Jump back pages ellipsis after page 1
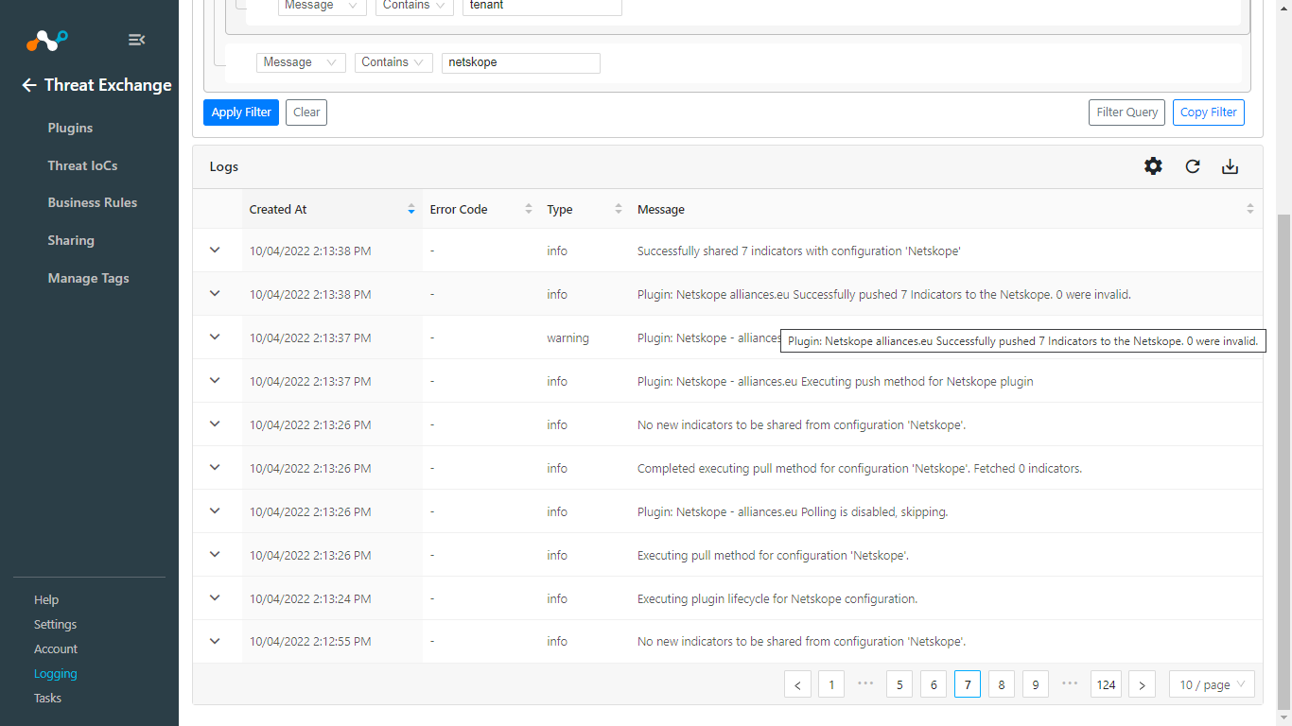This screenshot has width=1292, height=726. coord(865,683)
